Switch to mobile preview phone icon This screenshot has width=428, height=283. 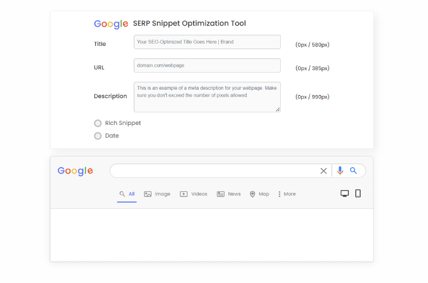pyautogui.click(x=358, y=193)
